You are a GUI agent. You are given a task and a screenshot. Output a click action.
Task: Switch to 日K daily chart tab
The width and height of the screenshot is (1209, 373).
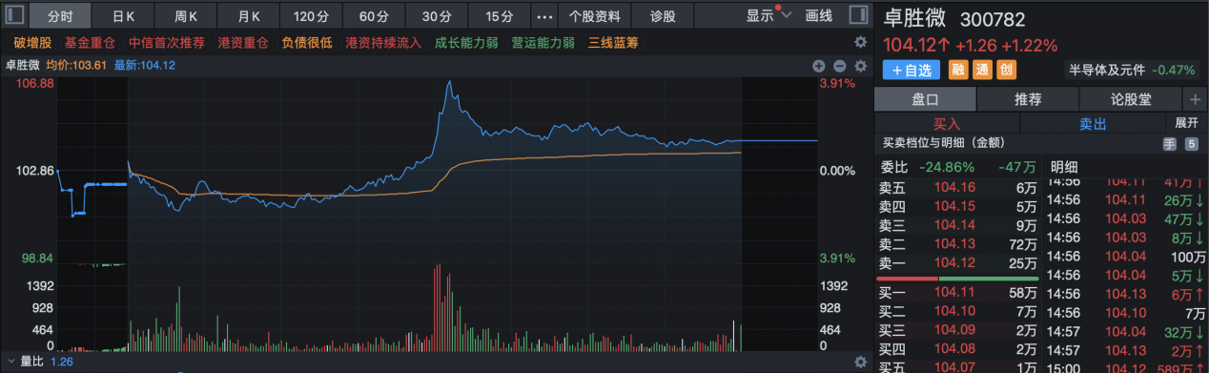click(124, 16)
